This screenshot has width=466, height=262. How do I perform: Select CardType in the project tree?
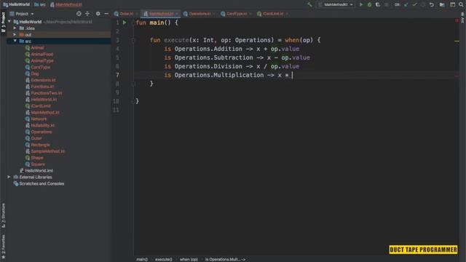tap(41, 67)
